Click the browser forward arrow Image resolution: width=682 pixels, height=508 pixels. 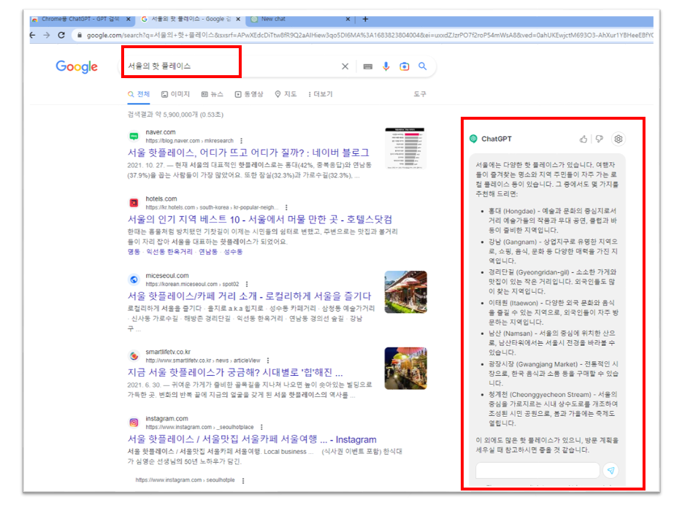[x=47, y=35]
